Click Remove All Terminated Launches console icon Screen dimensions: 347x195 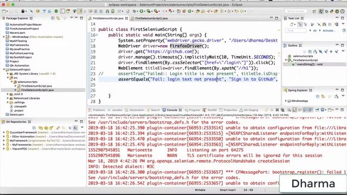[282, 110]
